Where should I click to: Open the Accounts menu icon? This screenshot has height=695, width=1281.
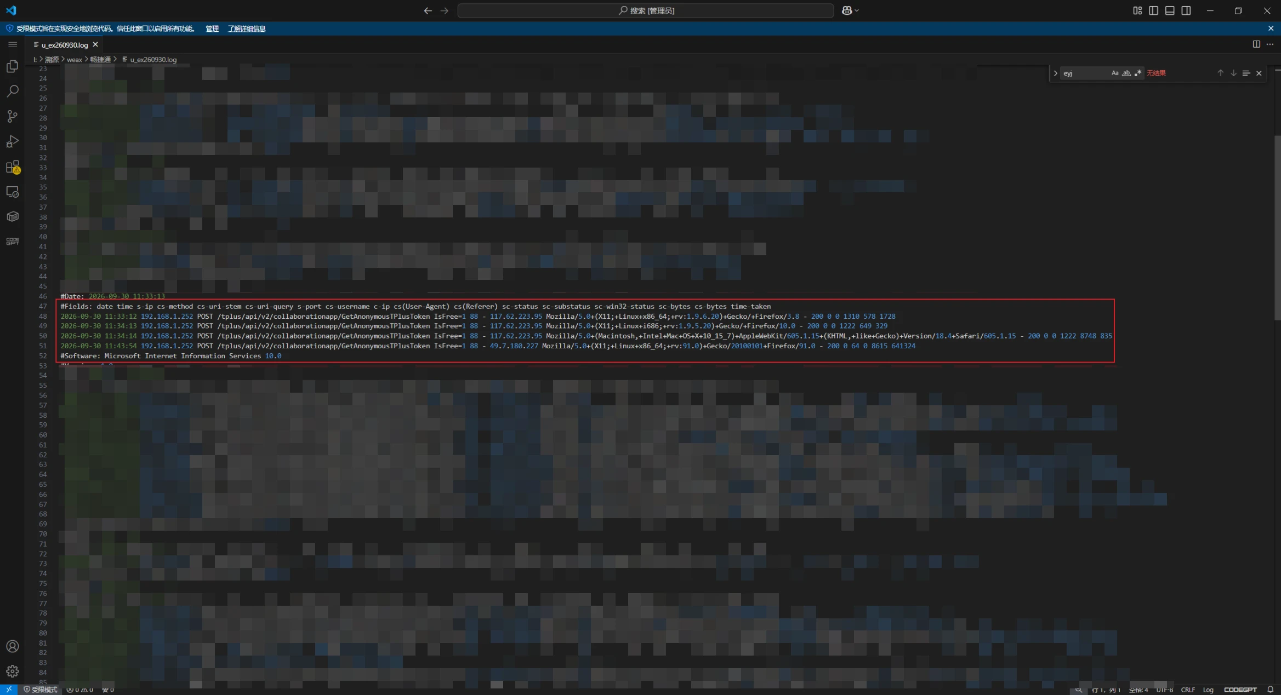pos(12,646)
